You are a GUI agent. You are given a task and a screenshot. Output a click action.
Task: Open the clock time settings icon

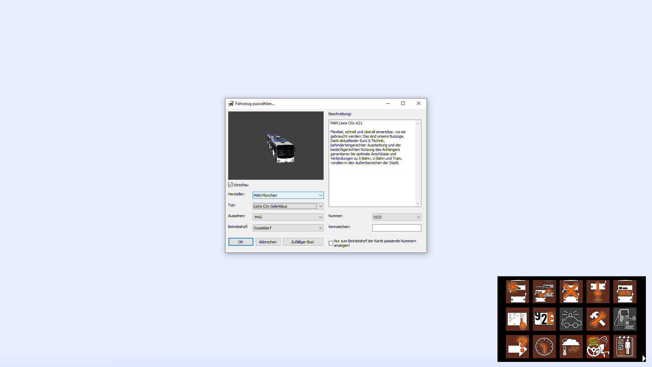[544, 347]
